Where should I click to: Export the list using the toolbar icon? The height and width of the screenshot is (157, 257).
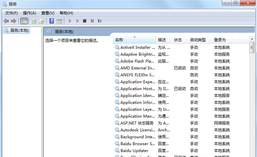(42, 21)
